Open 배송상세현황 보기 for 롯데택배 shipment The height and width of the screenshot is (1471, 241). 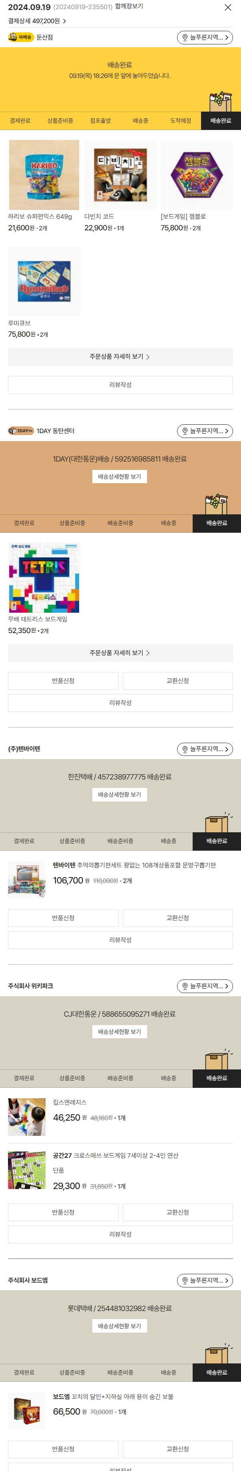coord(120,1325)
